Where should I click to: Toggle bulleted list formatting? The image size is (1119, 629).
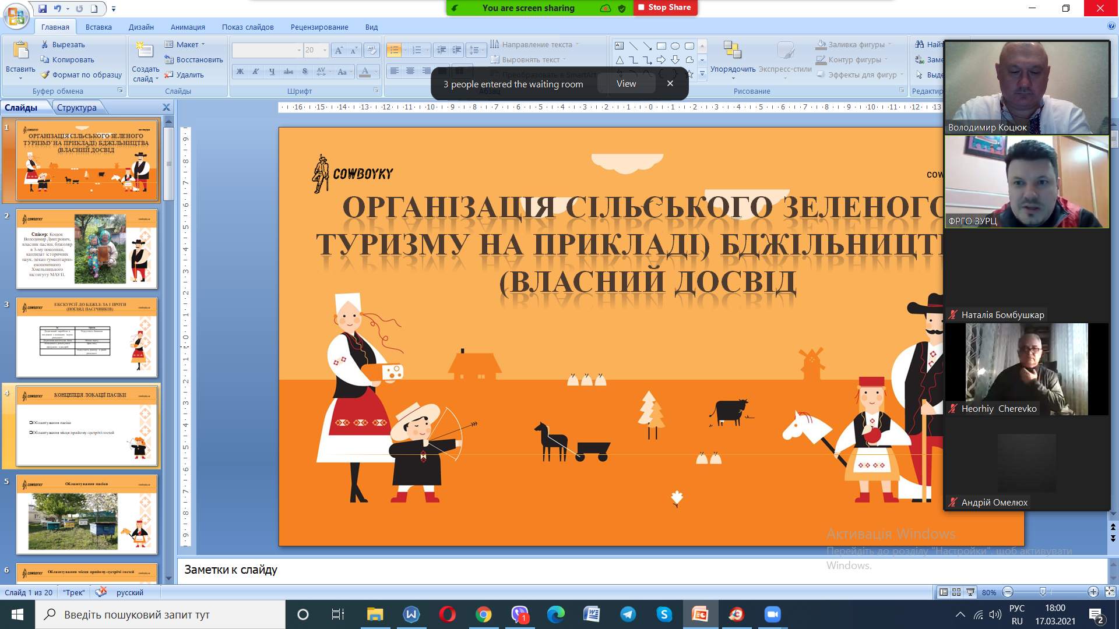pyautogui.click(x=395, y=51)
